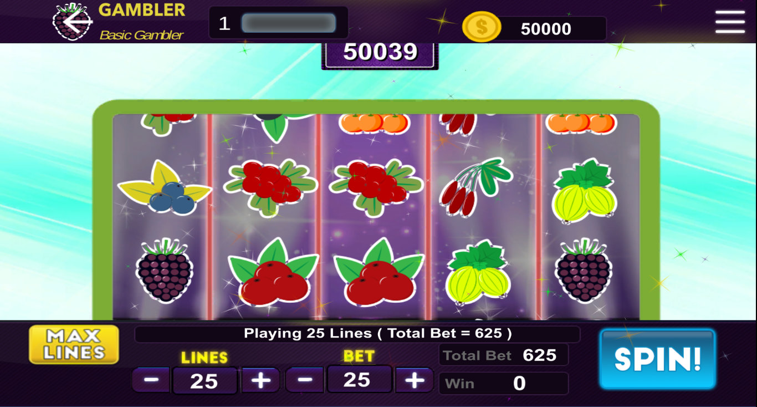
Task: Increase the bet amount
Action: (x=414, y=380)
